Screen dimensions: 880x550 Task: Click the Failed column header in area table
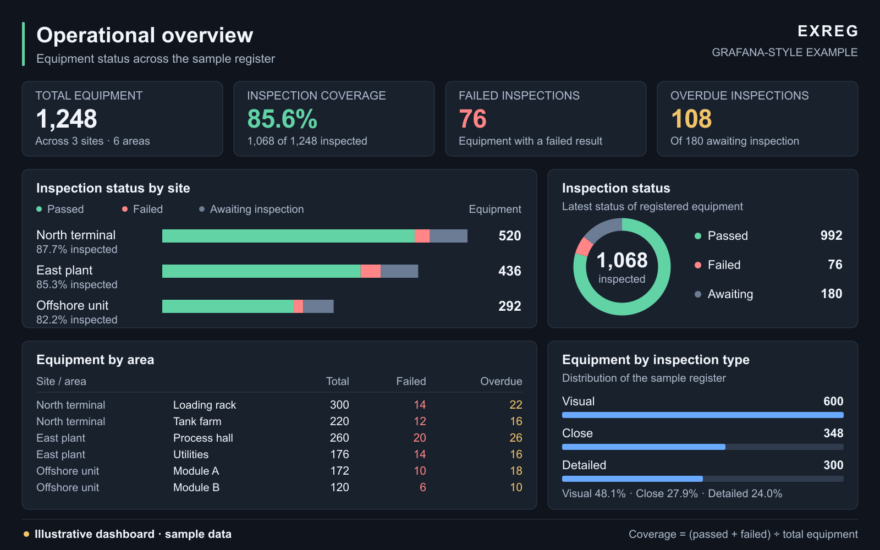pos(411,381)
